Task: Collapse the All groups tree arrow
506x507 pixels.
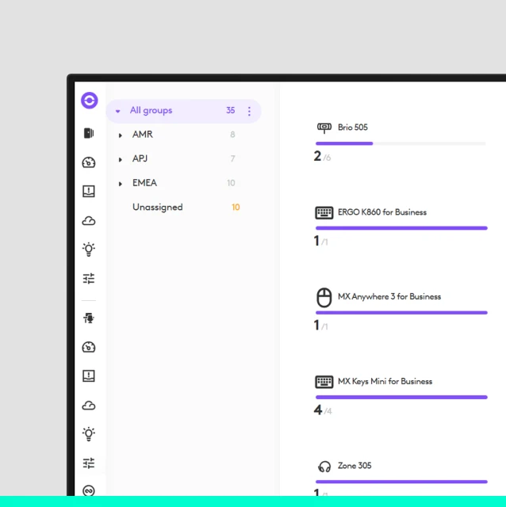Action: tap(118, 111)
